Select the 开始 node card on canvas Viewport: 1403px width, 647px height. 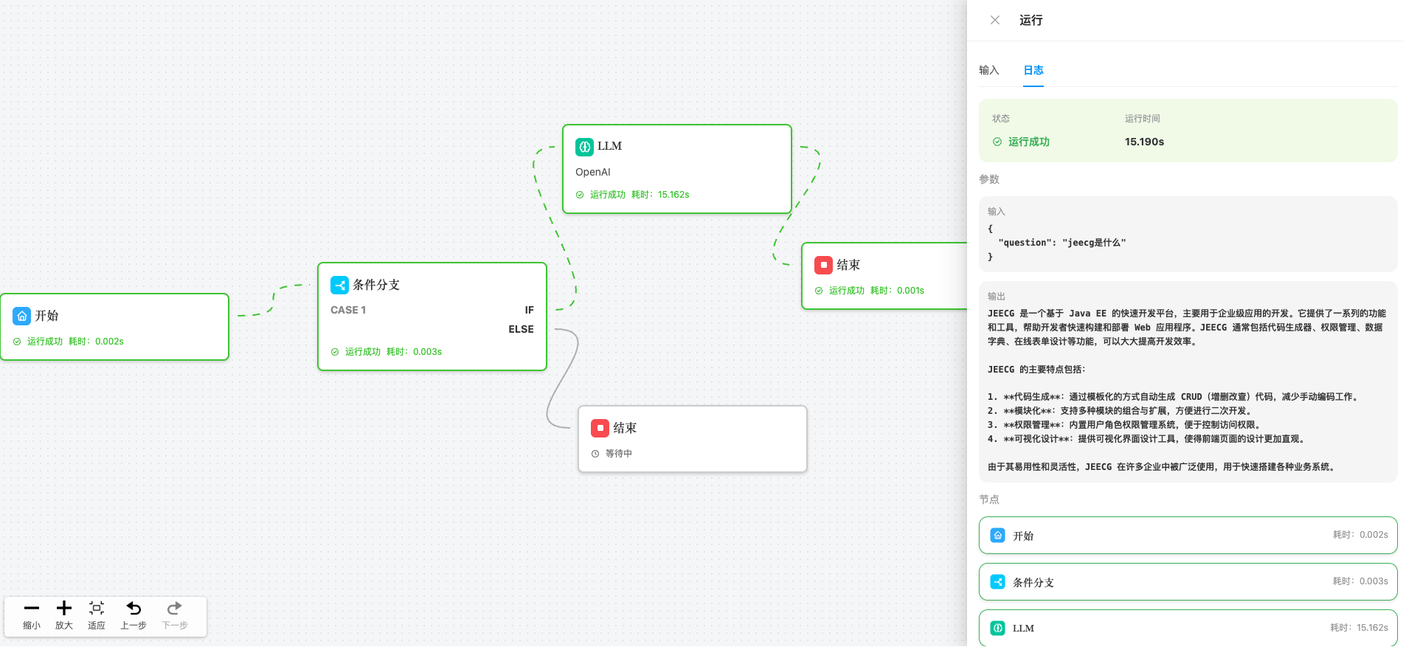tap(114, 327)
